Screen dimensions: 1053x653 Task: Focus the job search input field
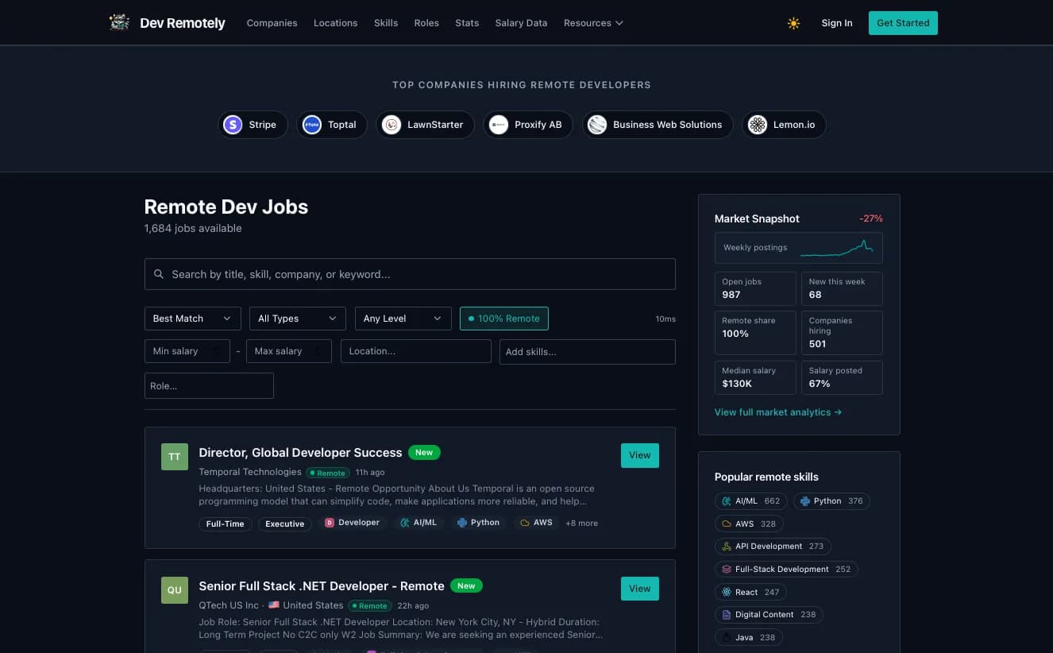pyautogui.click(x=410, y=274)
